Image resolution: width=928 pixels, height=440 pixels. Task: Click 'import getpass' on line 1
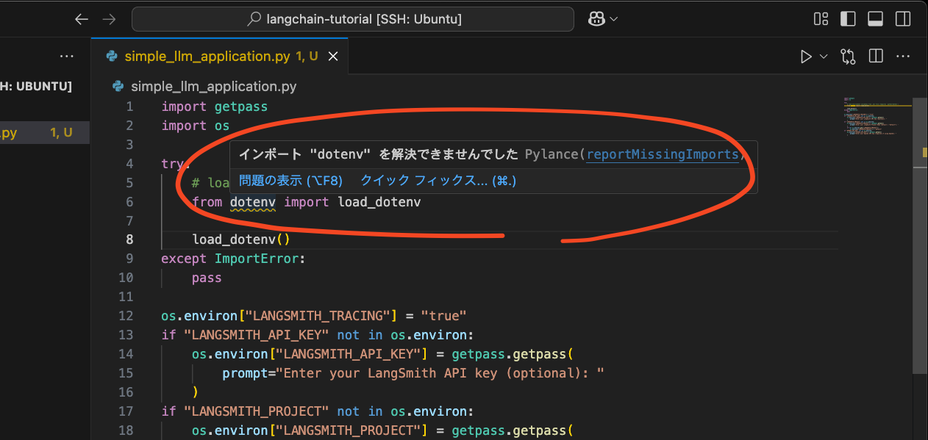[215, 107]
